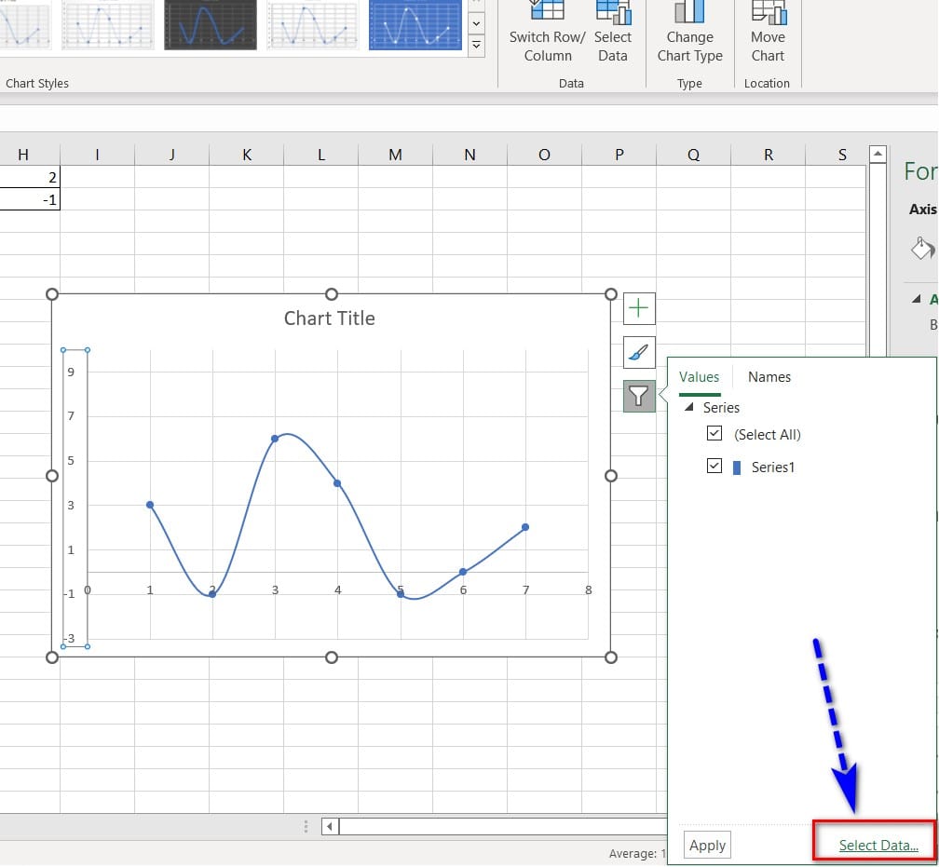Open Chart Elements plus button
The width and height of the screenshot is (939, 867).
tap(639, 308)
